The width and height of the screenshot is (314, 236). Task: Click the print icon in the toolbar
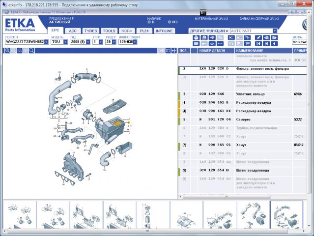(x=196, y=38)
